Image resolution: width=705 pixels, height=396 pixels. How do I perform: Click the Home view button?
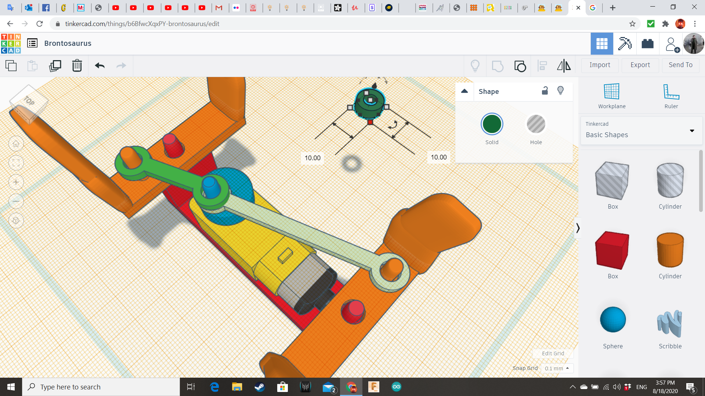pos(16,144)
